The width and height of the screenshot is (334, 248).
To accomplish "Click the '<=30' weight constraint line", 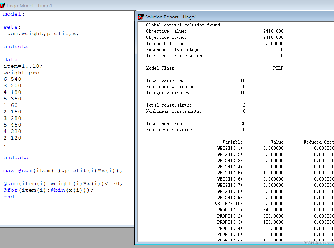I will [63, 183].
